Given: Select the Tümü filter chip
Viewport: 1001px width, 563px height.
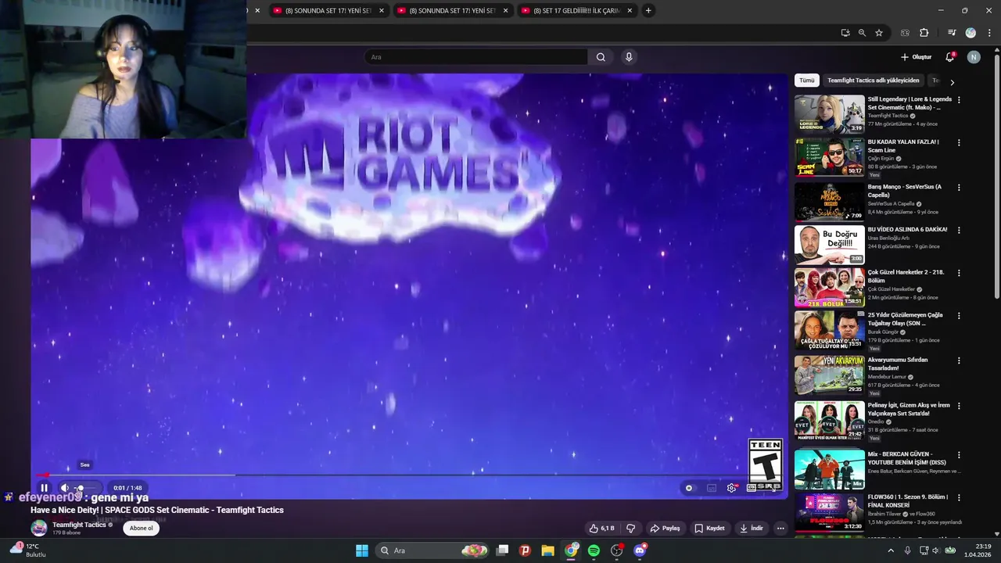Looking at the screenshot, I should coord(807,81).
